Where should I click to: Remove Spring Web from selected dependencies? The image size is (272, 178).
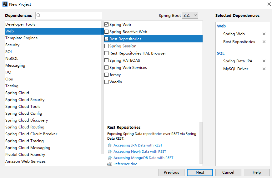coord(264,34)
